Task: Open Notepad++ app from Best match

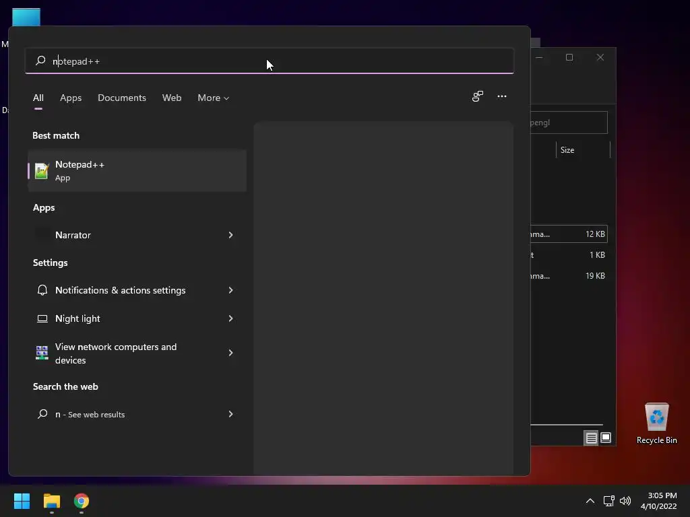Action: tap(137, 170)
